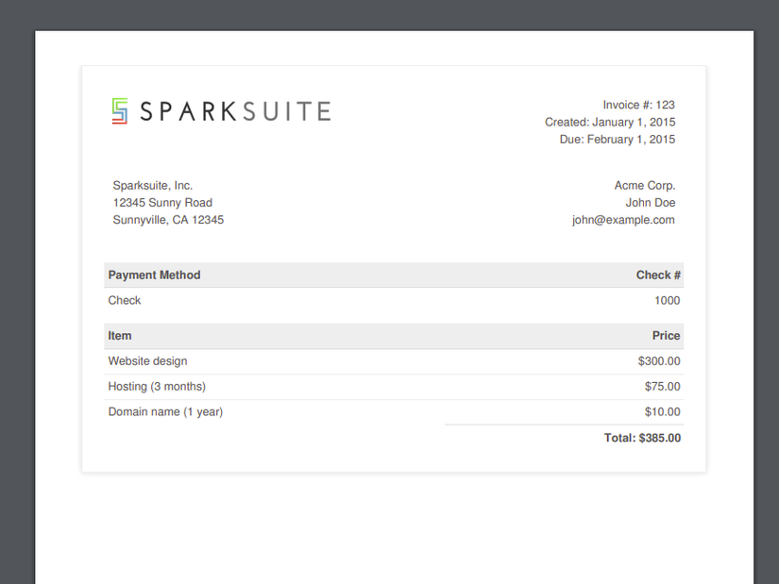Click the Sparksuite, Inc. company name
779x584 pixels.
(x=153, y=186)
